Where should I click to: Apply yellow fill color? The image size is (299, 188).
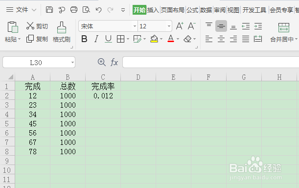pos(154,39)
